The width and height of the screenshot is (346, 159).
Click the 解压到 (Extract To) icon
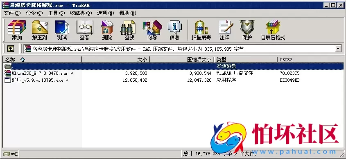click(x=40, y=30)
